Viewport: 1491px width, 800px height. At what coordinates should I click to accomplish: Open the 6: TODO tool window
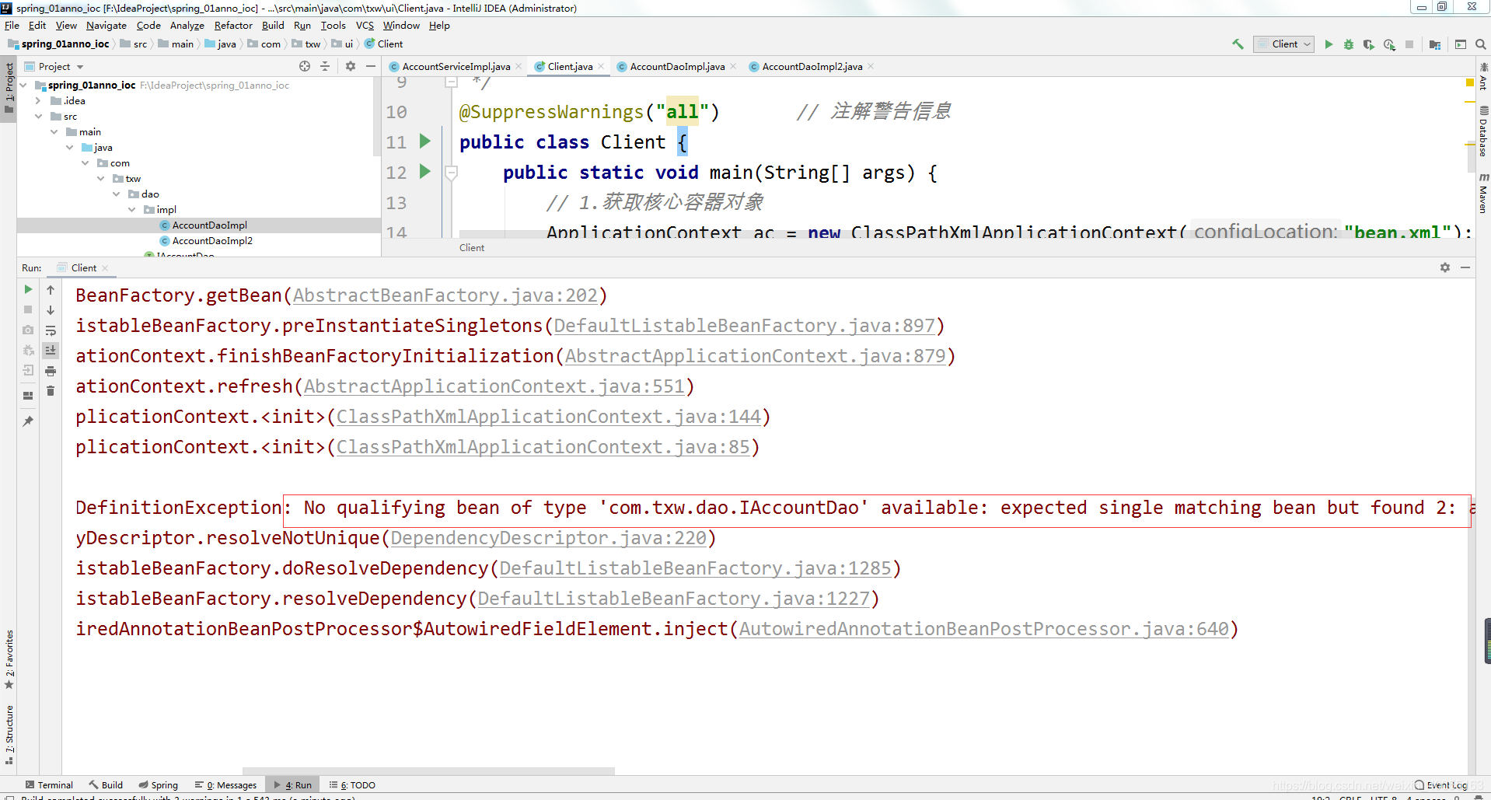tap(352, 785)
